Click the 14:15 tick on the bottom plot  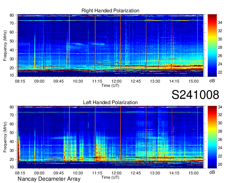click(174, 173)
